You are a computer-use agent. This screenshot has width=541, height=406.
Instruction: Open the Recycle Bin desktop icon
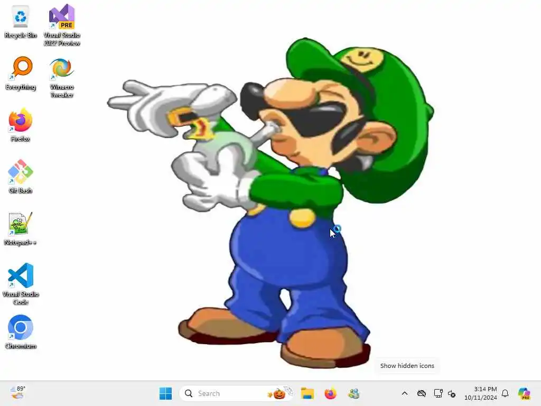click(x=21, y=22)
